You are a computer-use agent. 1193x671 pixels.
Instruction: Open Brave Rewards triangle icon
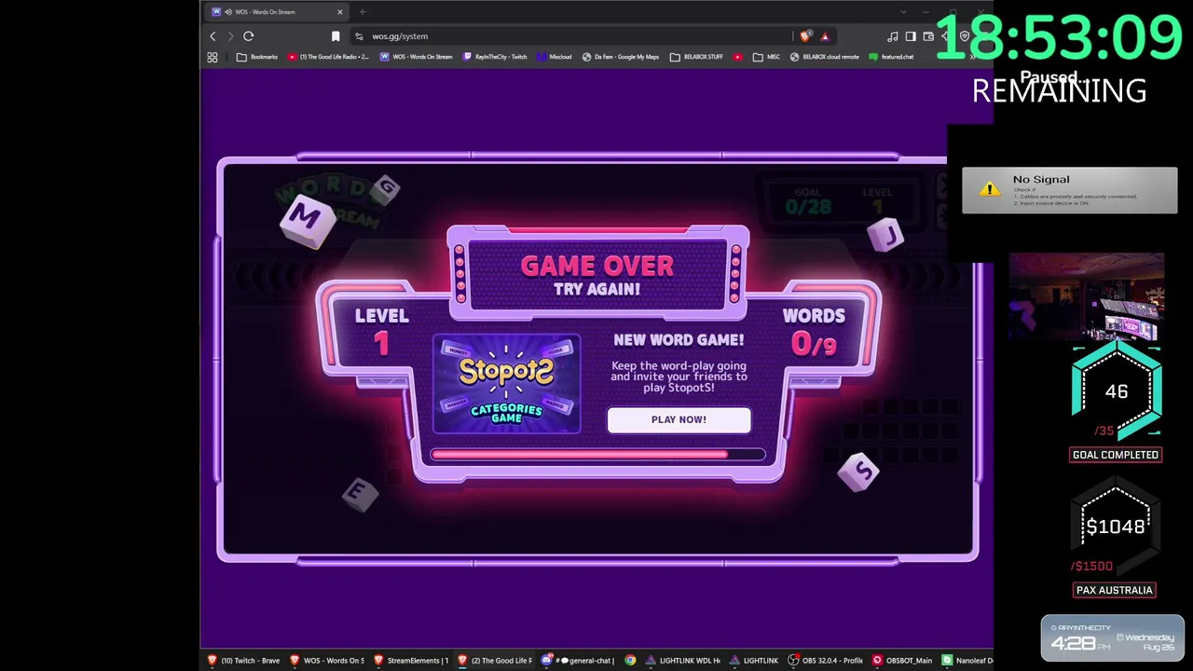pyautogui.click(x=825, y=36)
